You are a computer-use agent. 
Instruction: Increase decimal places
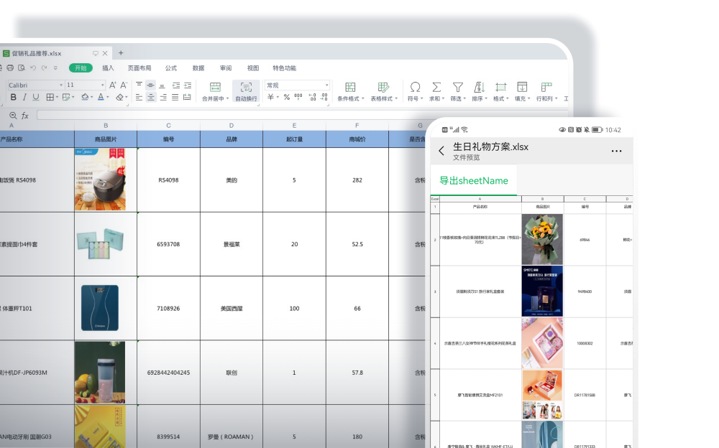click(x=312, y=97)
